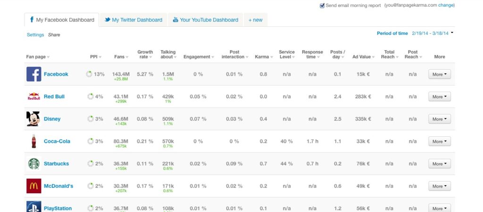Switch to Your YouTube Dashboard tab
The width and height of the screenshot is (483, 212).
point(205,20)
